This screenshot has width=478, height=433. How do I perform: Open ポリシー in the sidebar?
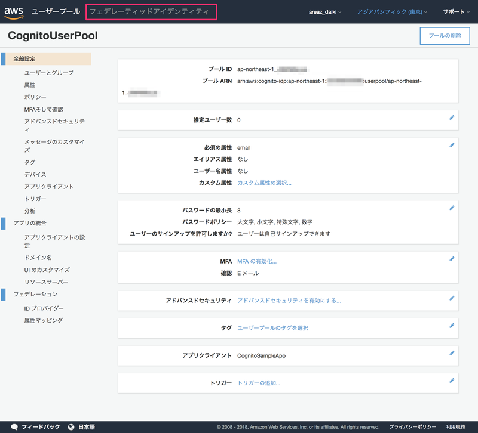pos(35,97)
